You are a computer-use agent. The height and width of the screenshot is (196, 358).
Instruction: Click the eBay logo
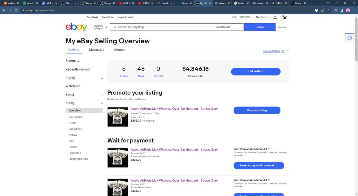point(76,27)
